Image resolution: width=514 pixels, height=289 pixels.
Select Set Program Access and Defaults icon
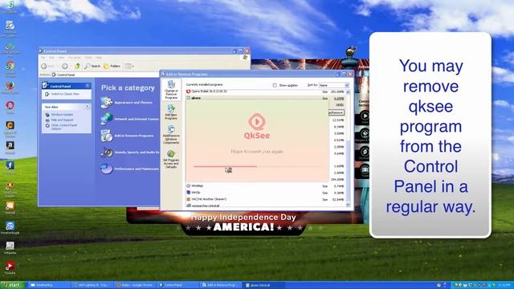pyautogui.click(x=171, y=159)
